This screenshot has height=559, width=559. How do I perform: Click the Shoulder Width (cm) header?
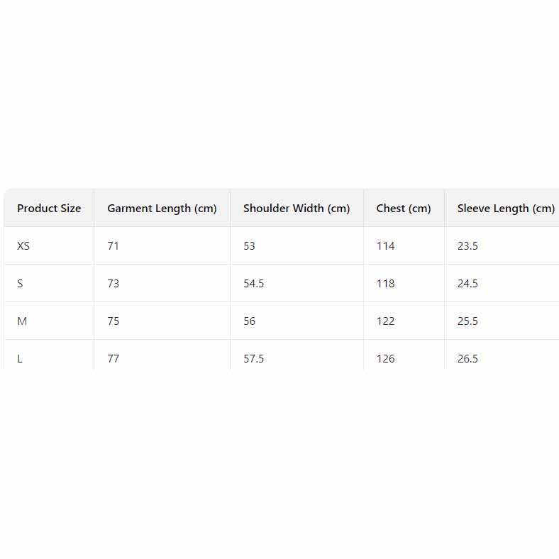pyautogui.click(x=297, y=209)
